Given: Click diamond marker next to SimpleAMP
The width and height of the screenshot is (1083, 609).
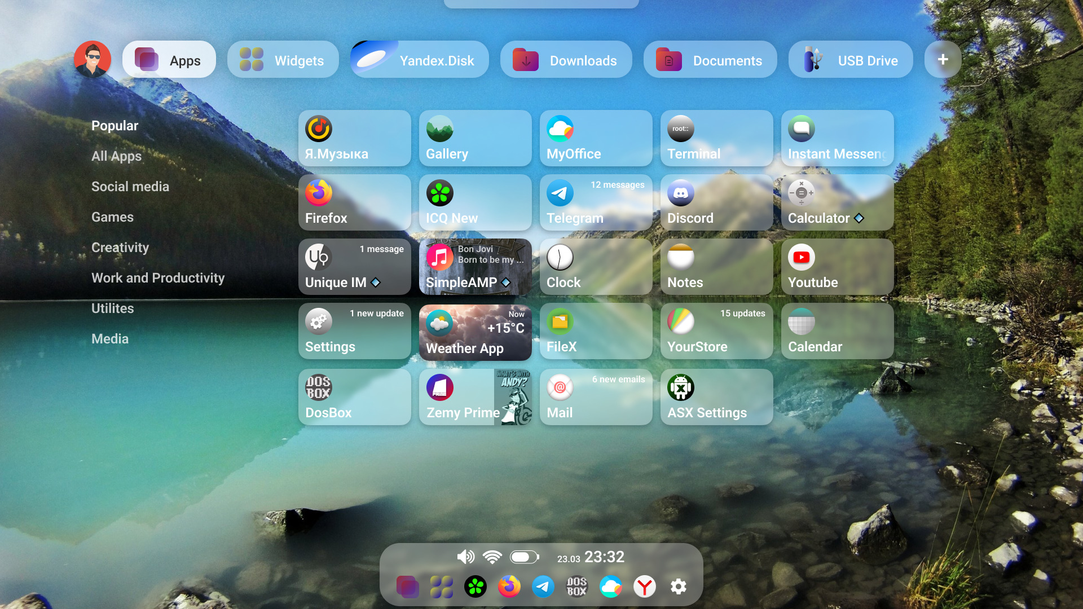Looking at the screenshot, I should tap(506, 283).
